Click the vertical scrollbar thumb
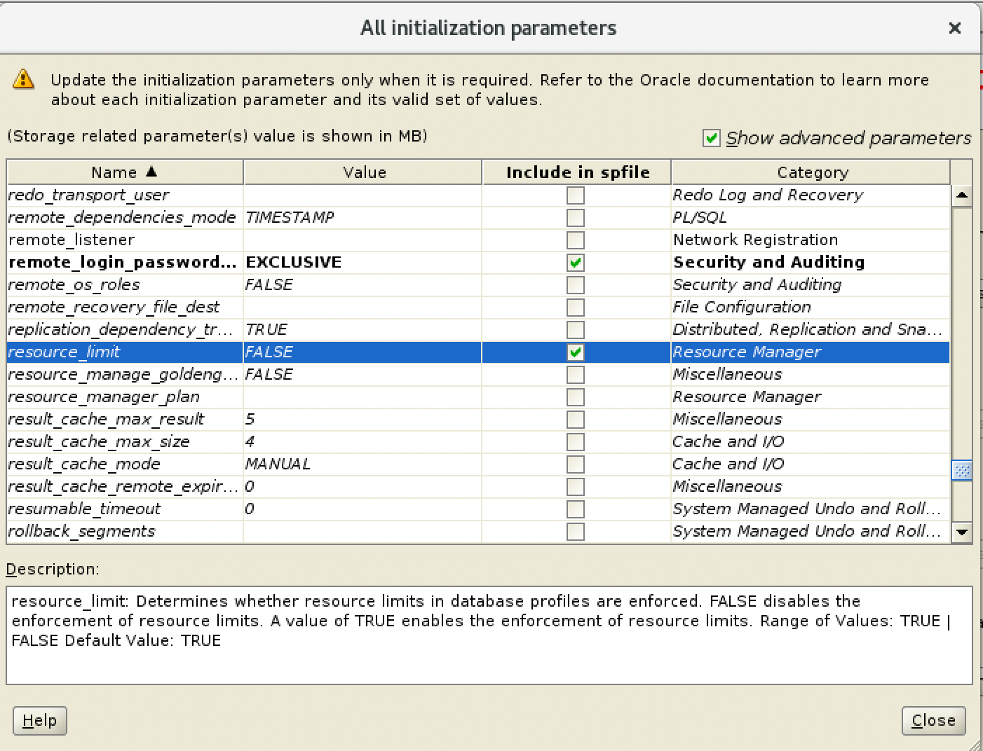983x751 pixels. coord(962,470)
